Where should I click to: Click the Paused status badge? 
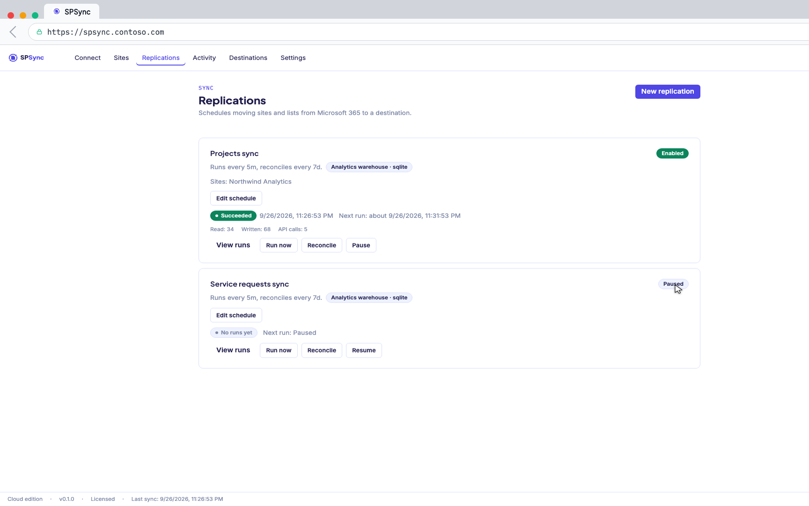(673, 284)
